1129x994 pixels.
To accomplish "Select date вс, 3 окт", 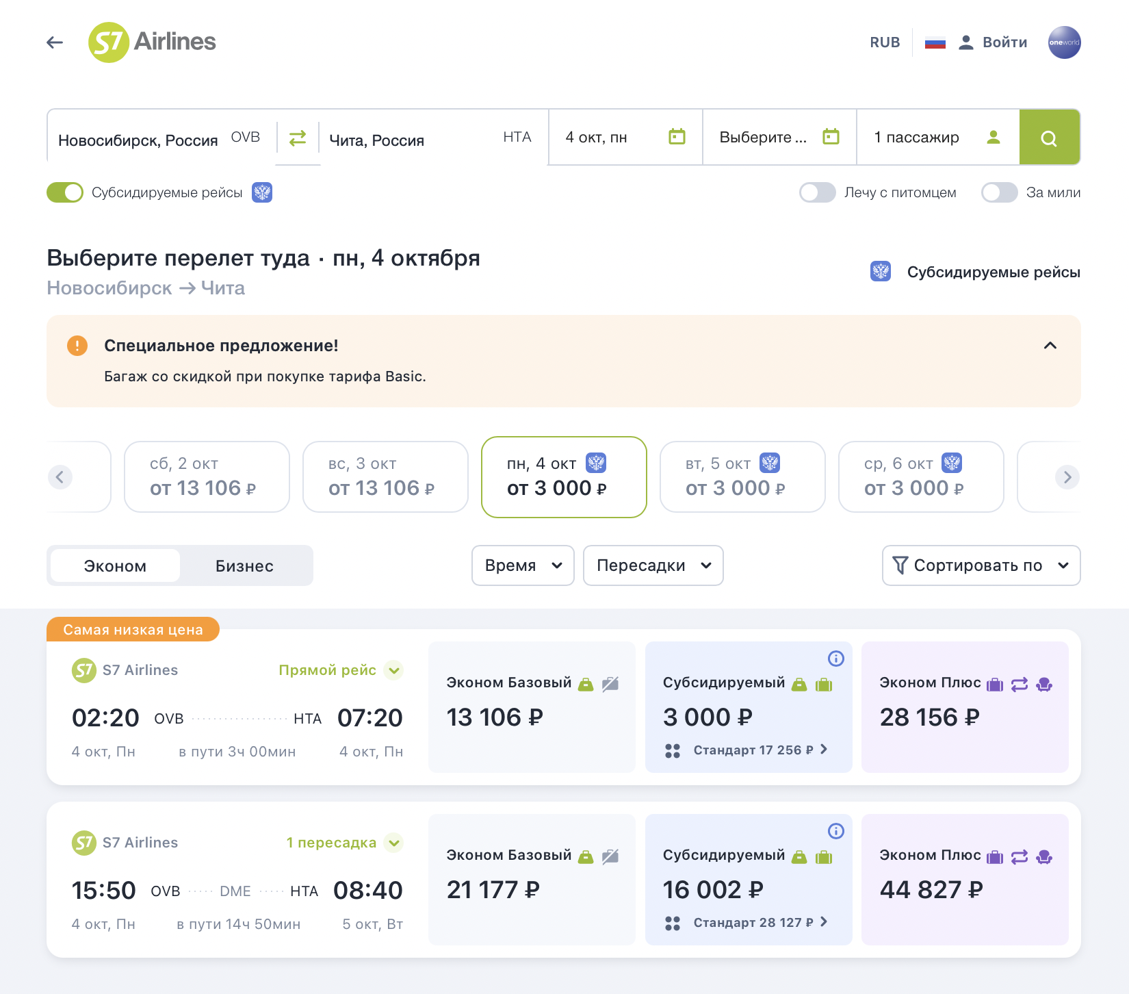I will 385,476.
